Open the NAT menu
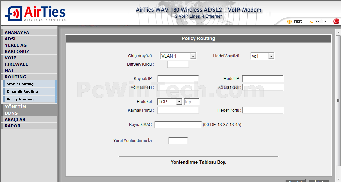The width and height of the screenshot is (341, 182). click(x=29, y=70)
